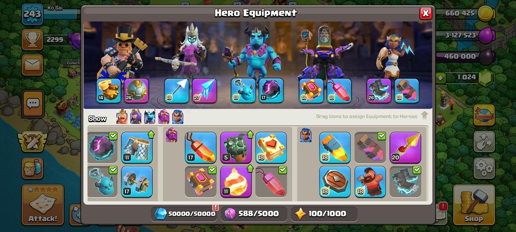
Task: Select the level 18 Royal Gem shield equipment
Action: [335, 182]
